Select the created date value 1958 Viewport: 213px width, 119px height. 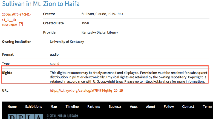pyautogui.click(x=85, y=23)
